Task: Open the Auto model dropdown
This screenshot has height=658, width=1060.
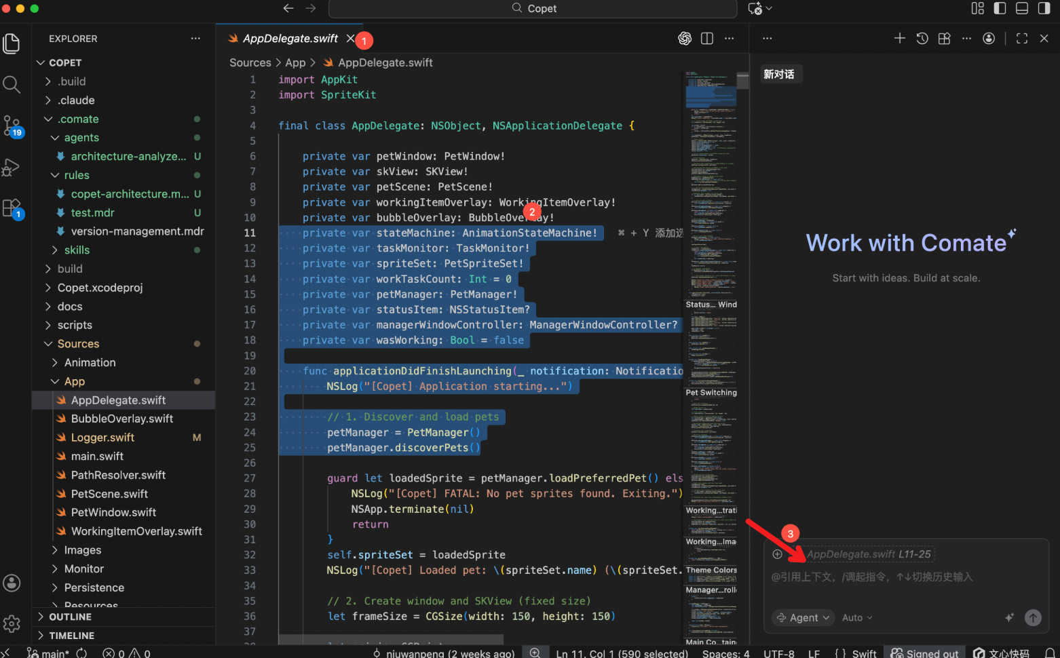Action: 857,617
